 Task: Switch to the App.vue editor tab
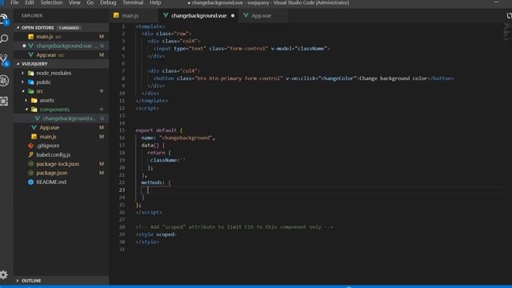263,16
